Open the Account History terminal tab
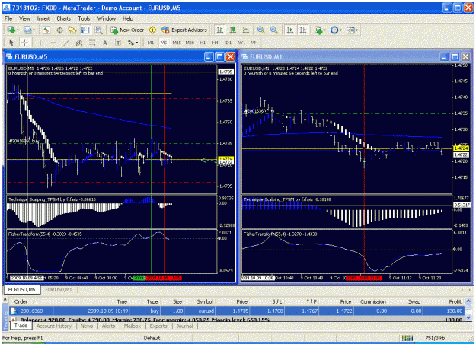 coord(54,326)
